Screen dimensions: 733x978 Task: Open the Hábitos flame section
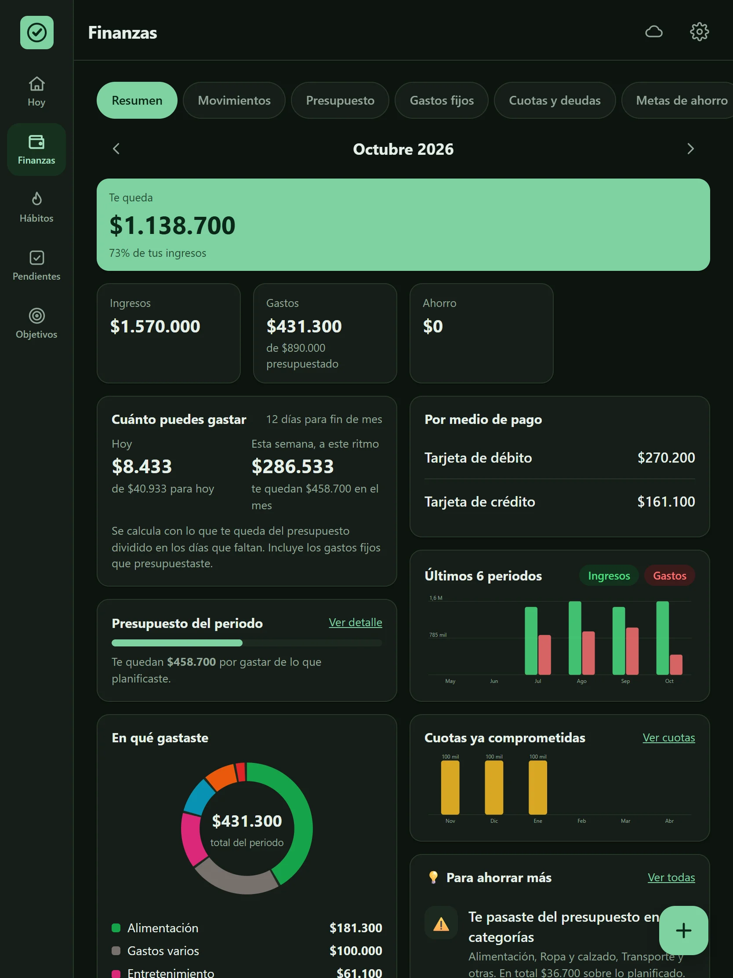tap(36, 208)
